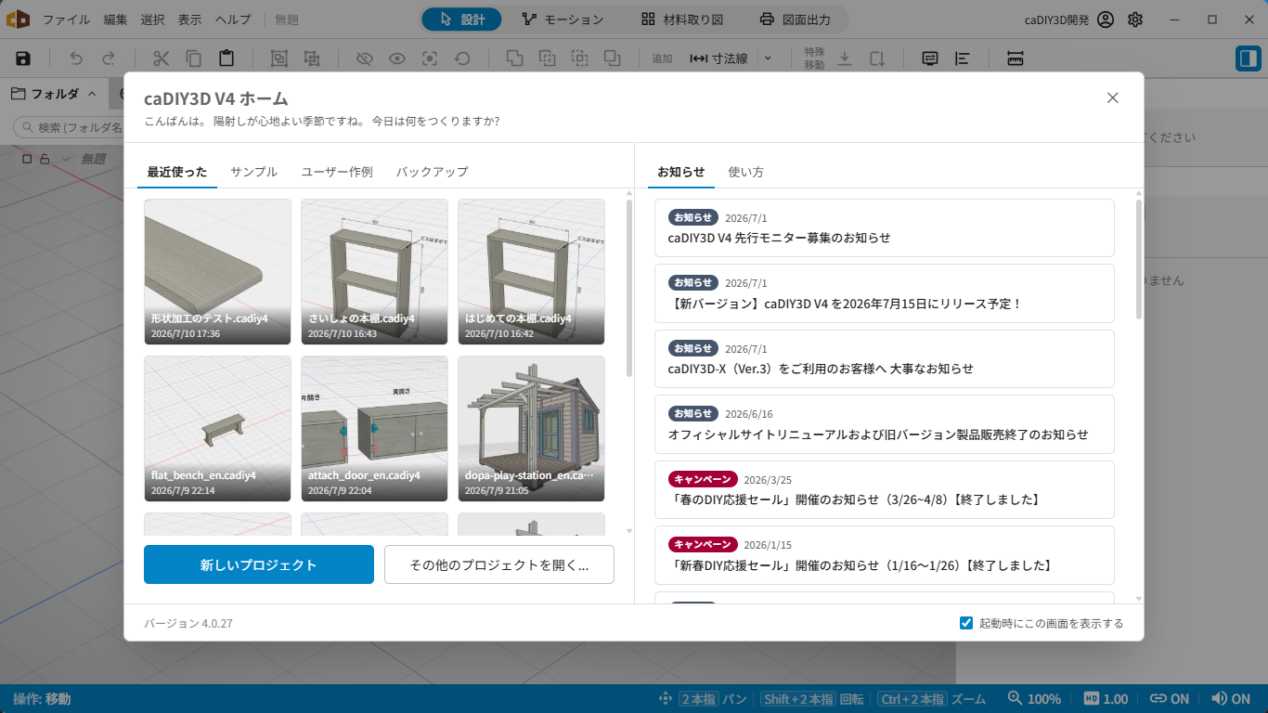Click the boolean subtract shapes icon
This screenshot has width=1268, height=713.
548,58
